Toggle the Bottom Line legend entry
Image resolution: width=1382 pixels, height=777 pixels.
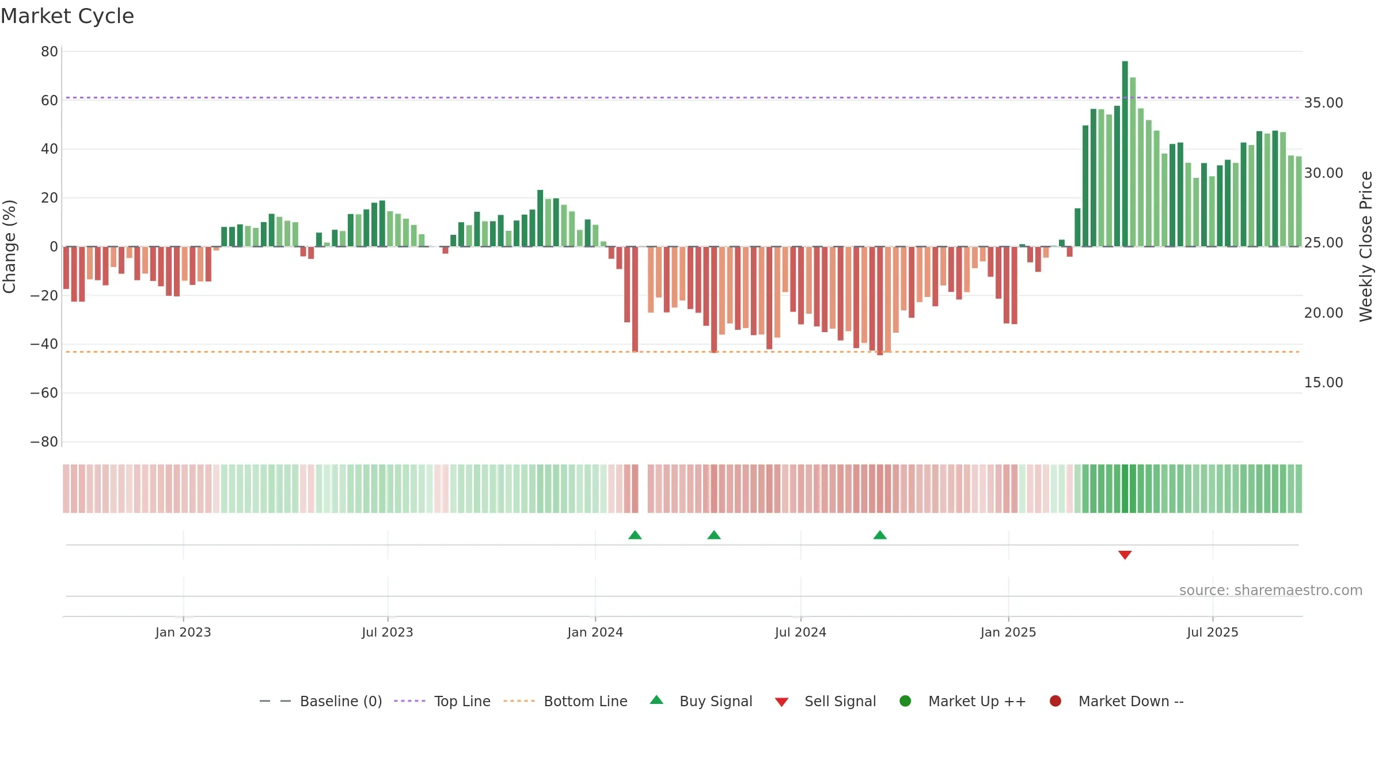point(565,701)
